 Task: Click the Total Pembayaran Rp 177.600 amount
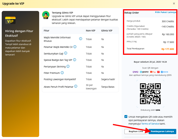[168, 49]
